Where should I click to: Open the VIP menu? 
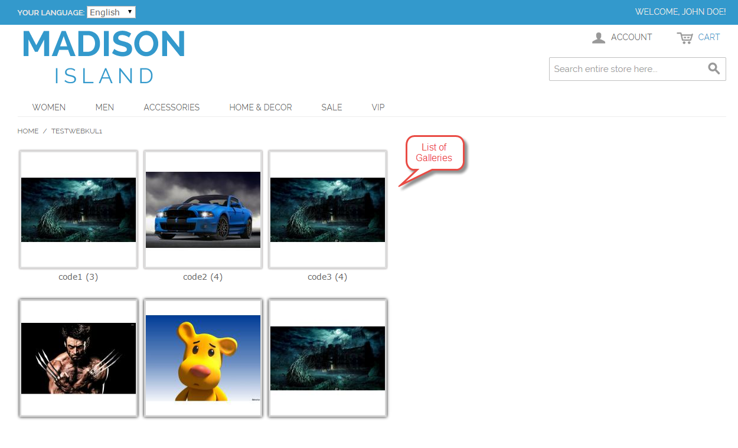point(378,107)
